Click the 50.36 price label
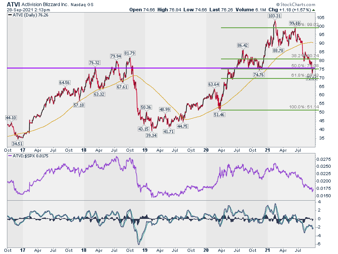This screenshot has width=338, height=254. [x=146, y=107]
